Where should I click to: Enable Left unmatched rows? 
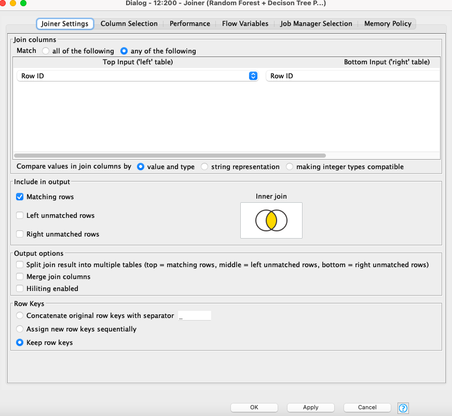coord(19,215)
